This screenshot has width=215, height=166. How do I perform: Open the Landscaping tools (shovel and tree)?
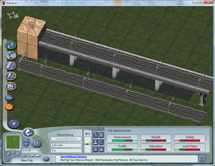(11, 45)
